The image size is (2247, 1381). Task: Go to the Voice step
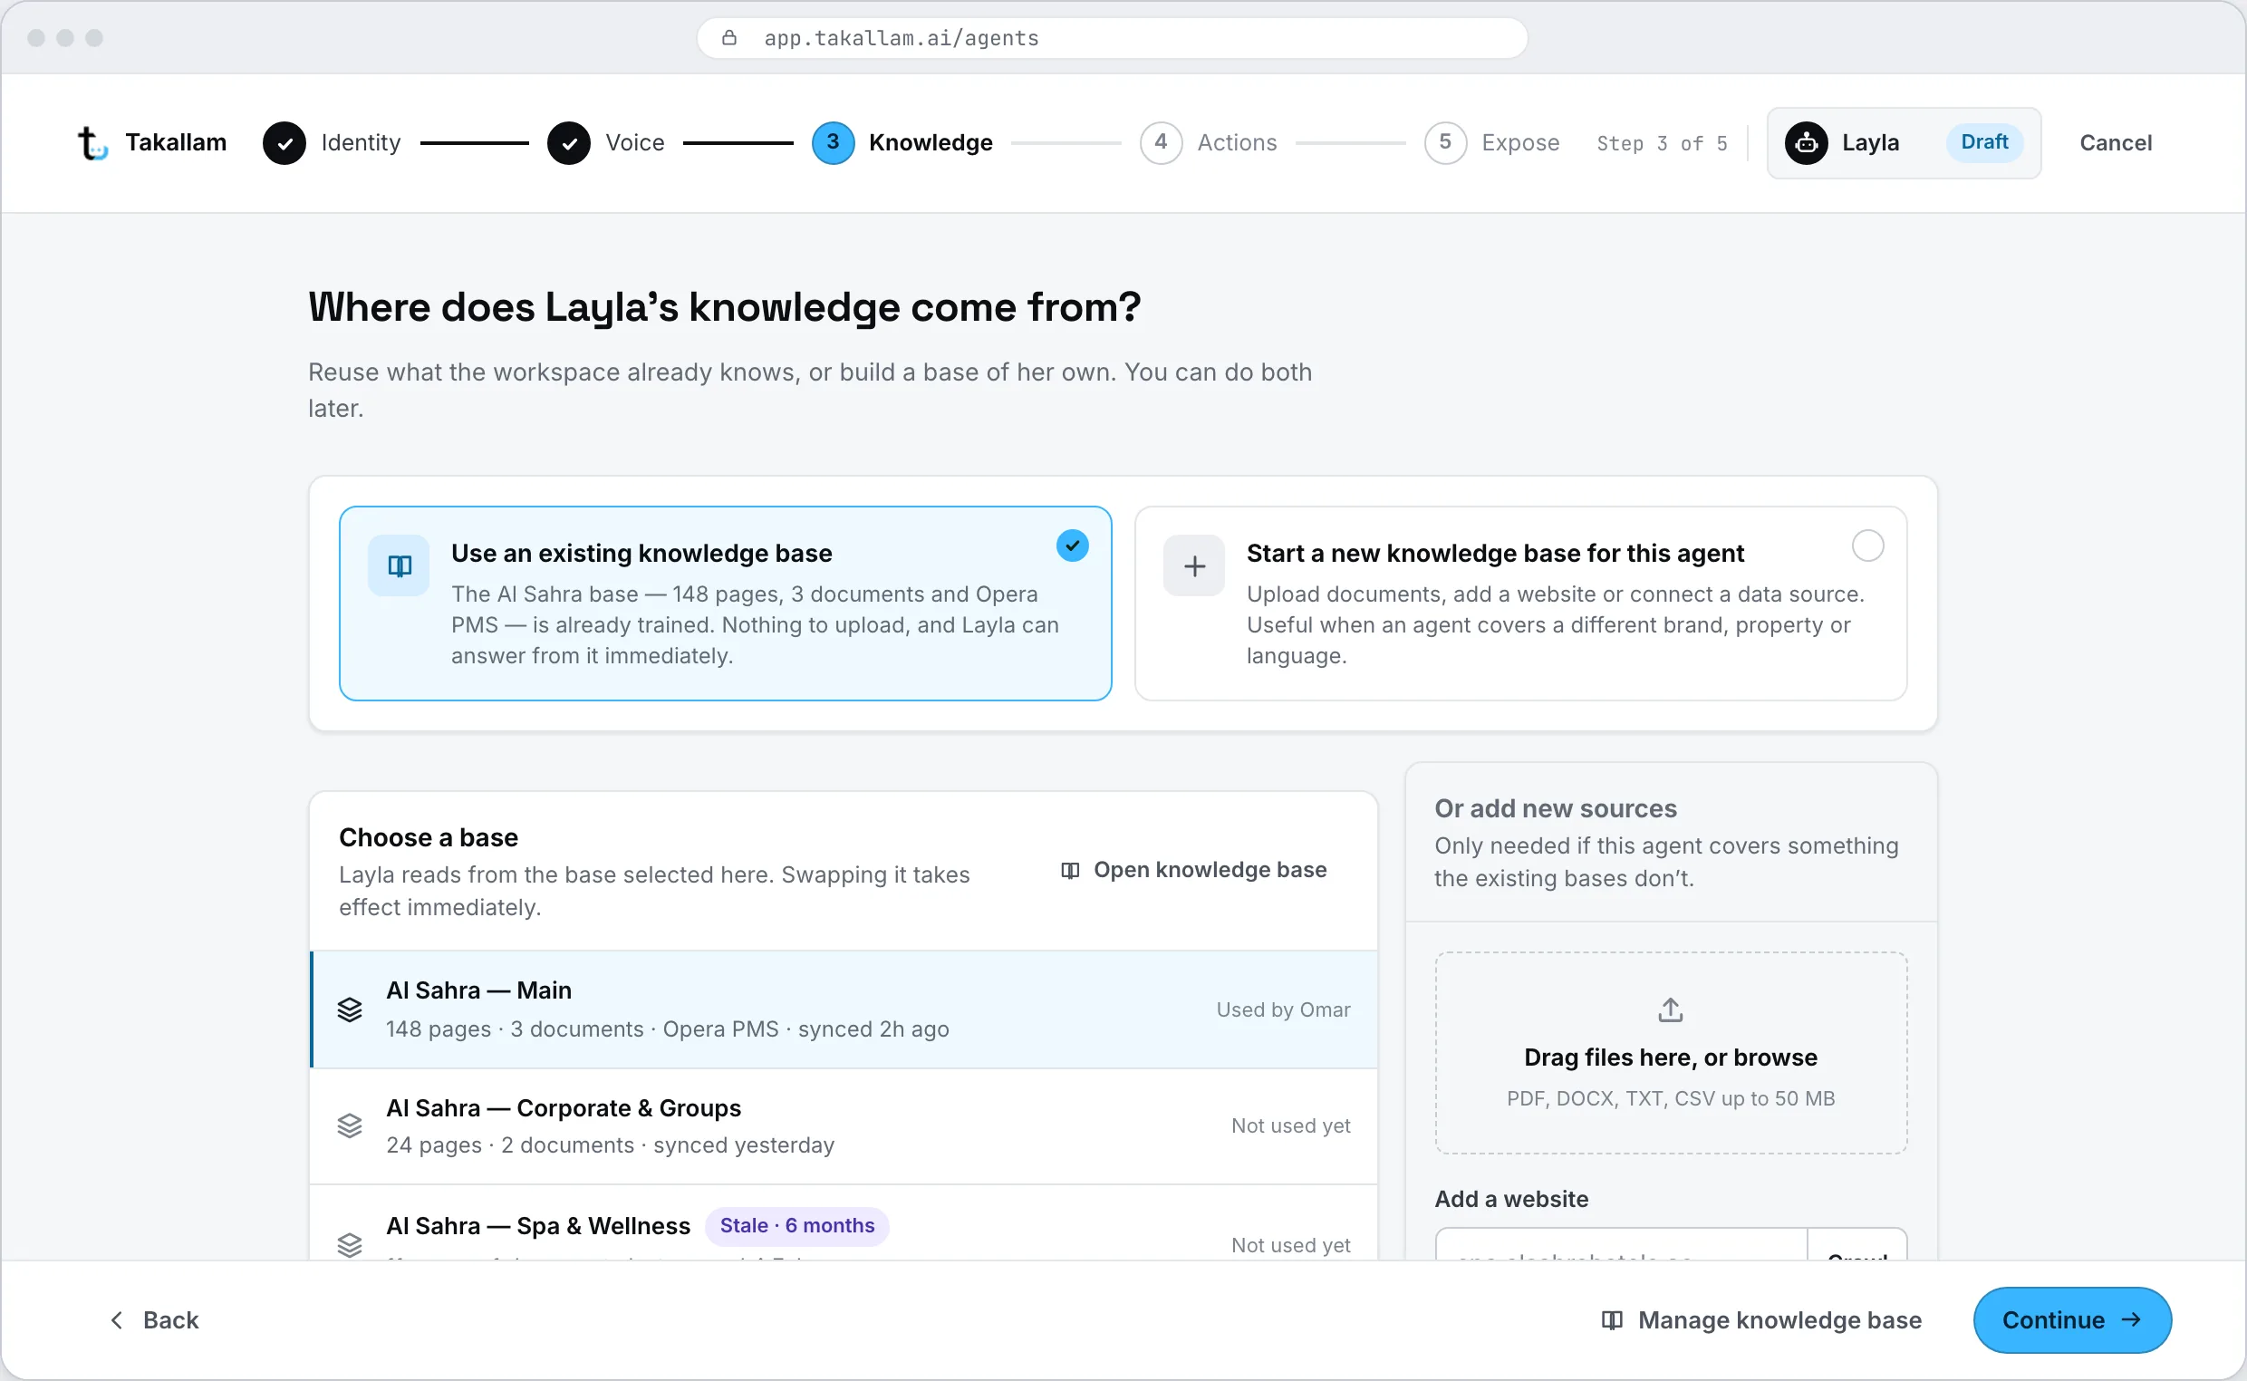tap(605, 142)
